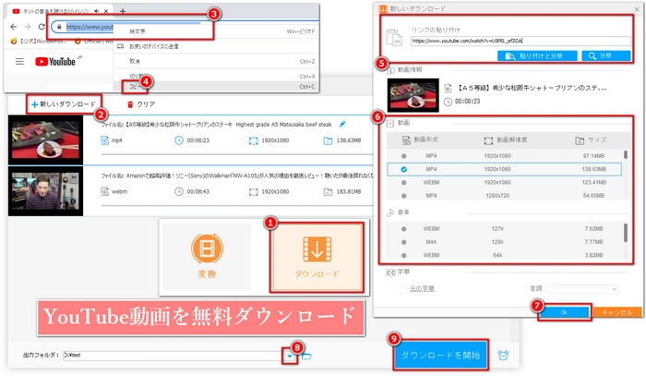Click the browser back arrow
Image resolution: width=646 pixels, height=376 pixels.
14,27
